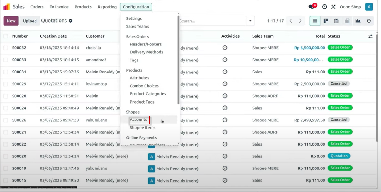
Task: Open the user avatar A menu
Action: 369,7
